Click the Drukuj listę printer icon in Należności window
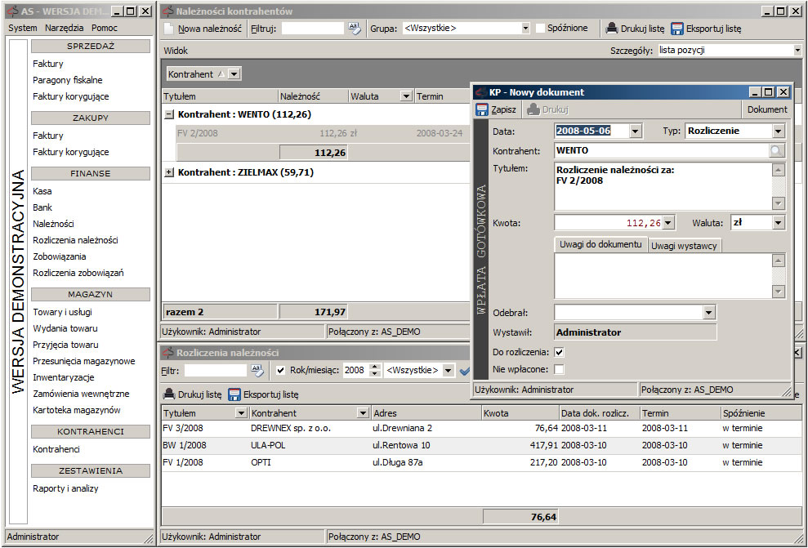This screenshot has width=808, height=548. click(612, 29)
